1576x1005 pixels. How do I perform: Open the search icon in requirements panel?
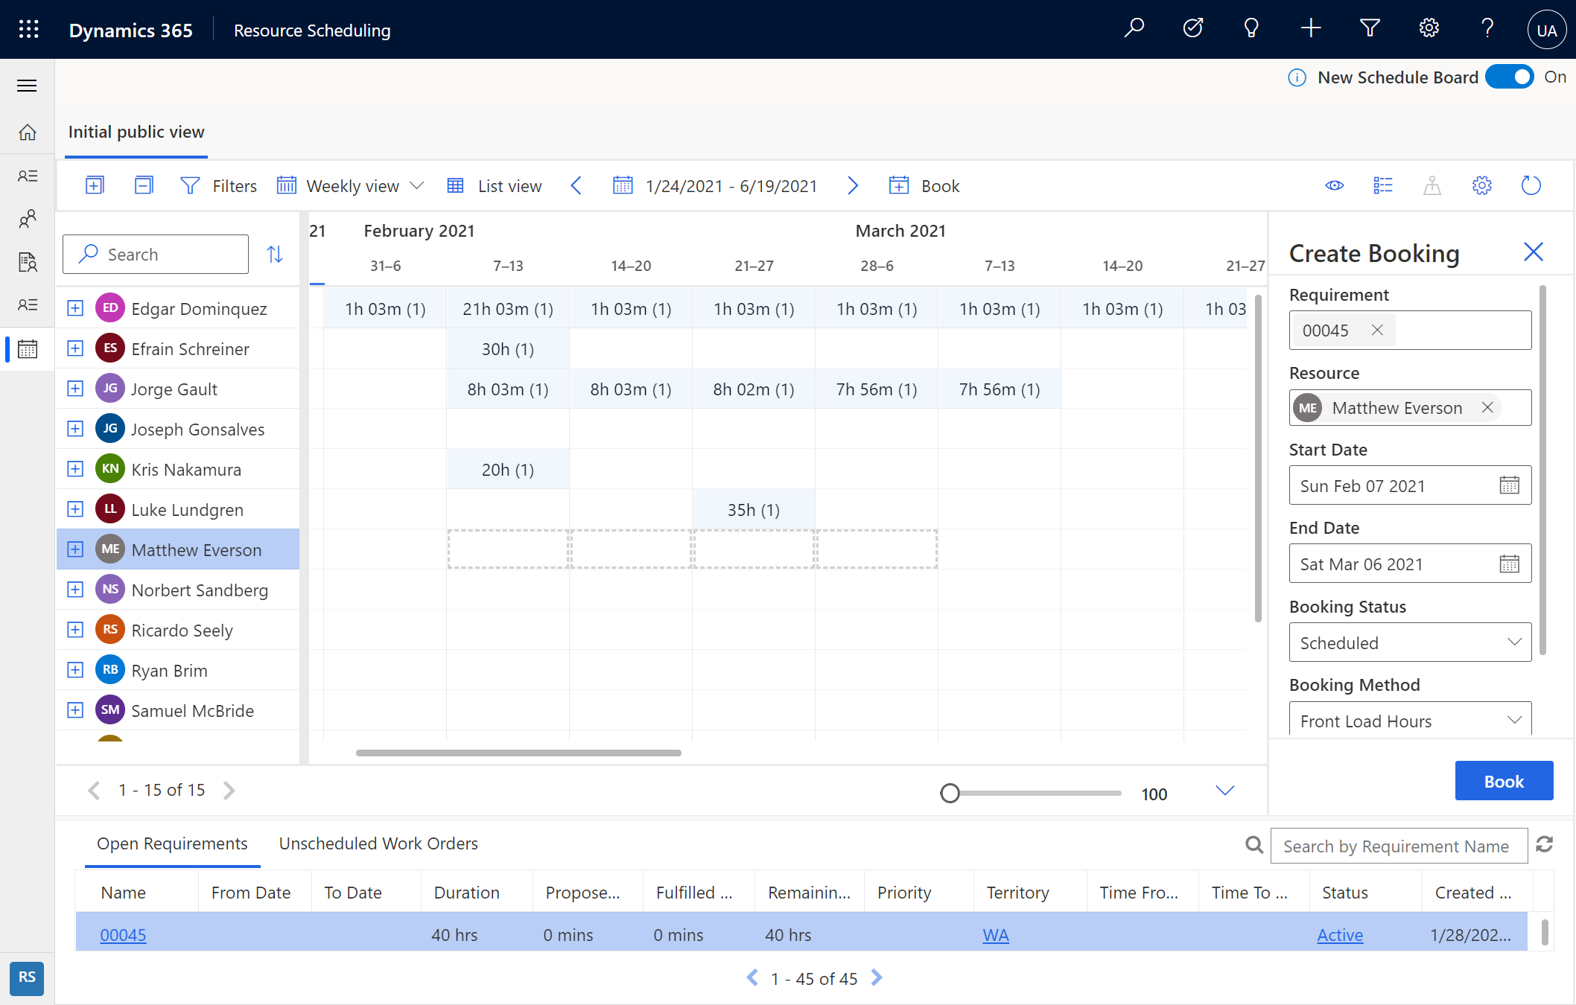click(x=1254, y=844)
